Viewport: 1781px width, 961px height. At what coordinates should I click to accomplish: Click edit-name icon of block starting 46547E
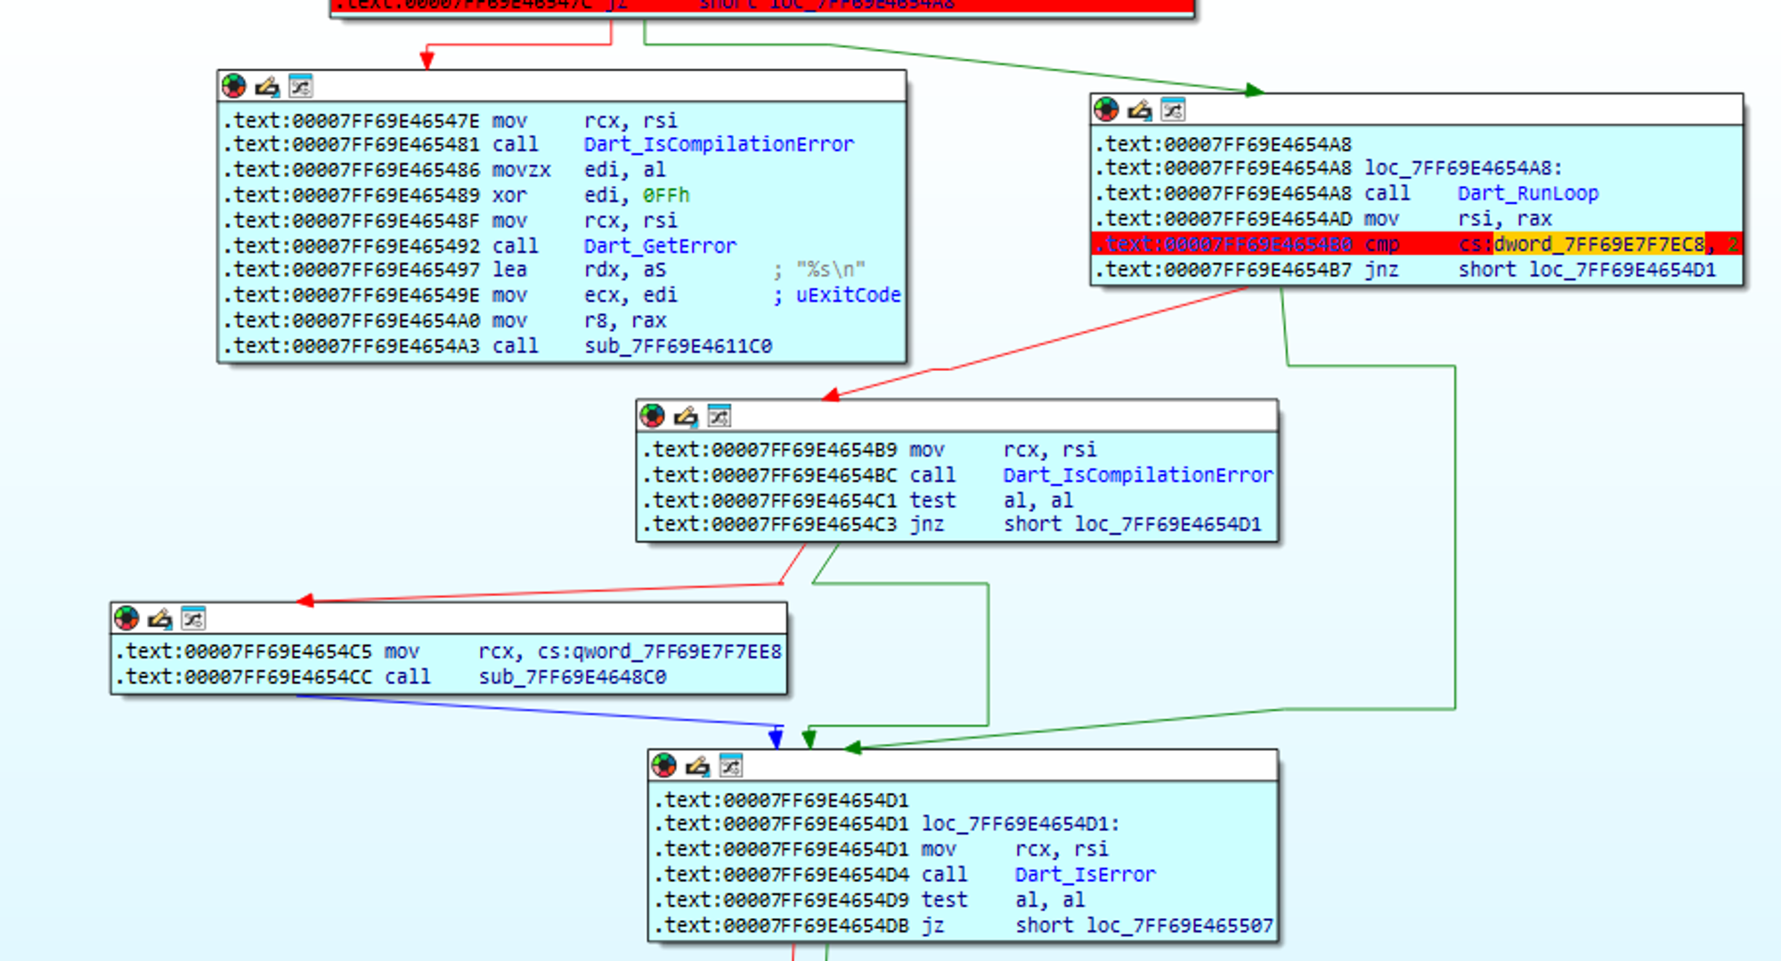pyautogui.click(x=267, y=86)
